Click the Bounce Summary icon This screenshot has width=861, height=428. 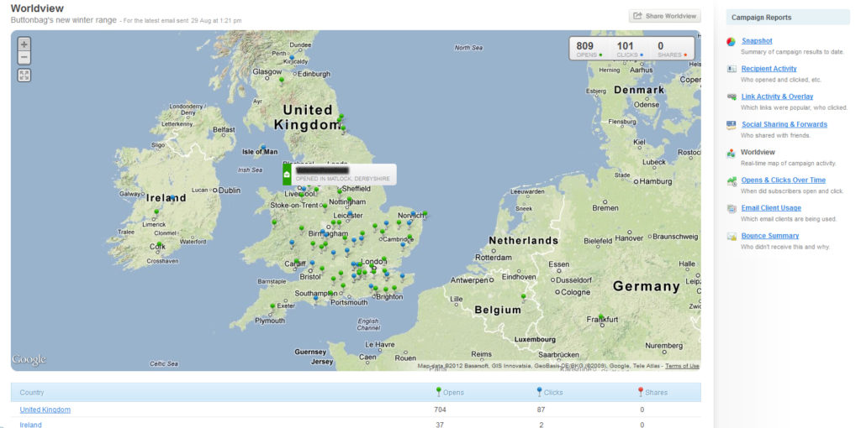731,237
